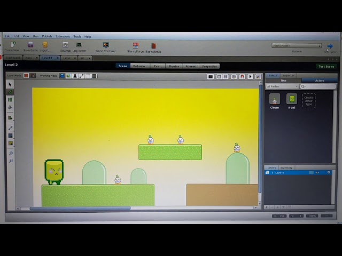Screen dimensions: 342x256
Task: Switch Working Mode to the light square icon
Action: click(88, 76)
